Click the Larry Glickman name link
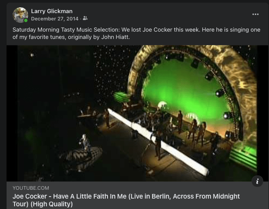 tap(52, 11)
